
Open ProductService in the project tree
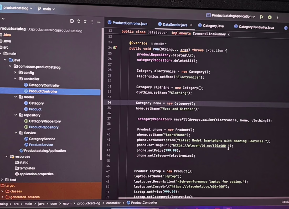pyautogui.click(x=39, y=145)
